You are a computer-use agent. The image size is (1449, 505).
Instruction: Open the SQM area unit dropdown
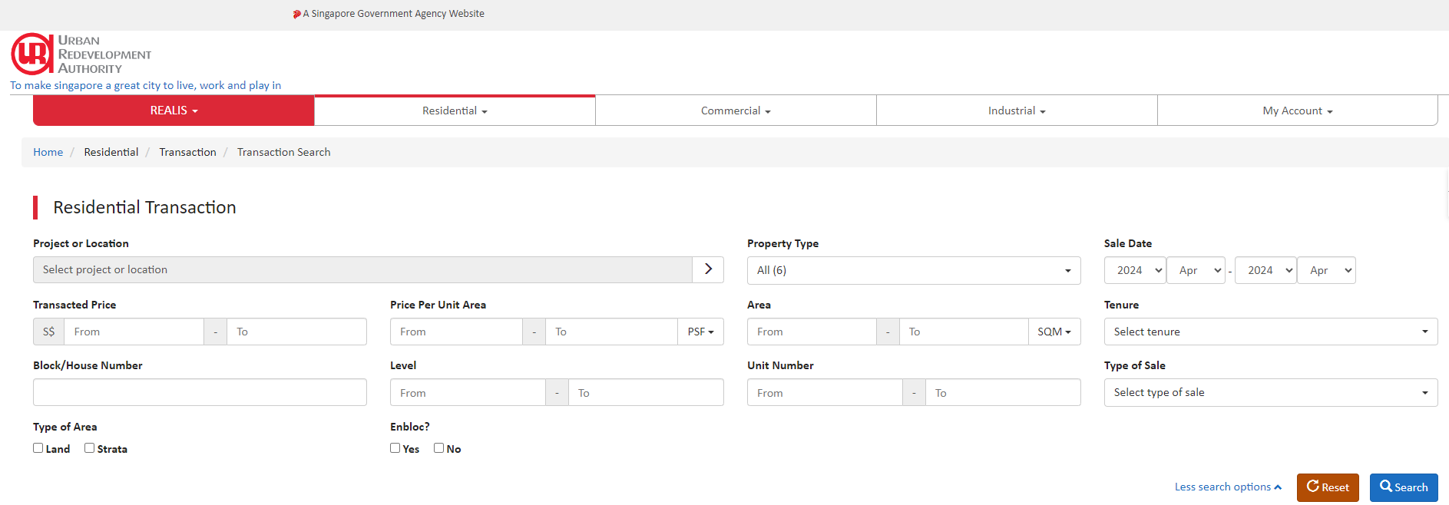[1054, 332]
